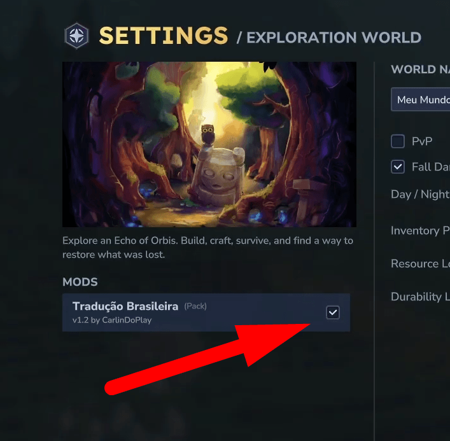Select the Tradução Brasileira mod entry
450x441 pixels.
(206, 312)
